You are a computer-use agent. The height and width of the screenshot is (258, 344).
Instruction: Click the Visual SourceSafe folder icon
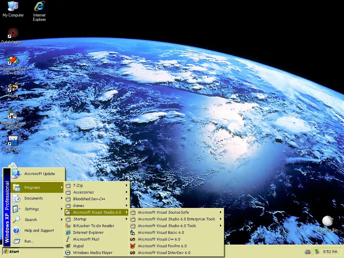point(132,212)
